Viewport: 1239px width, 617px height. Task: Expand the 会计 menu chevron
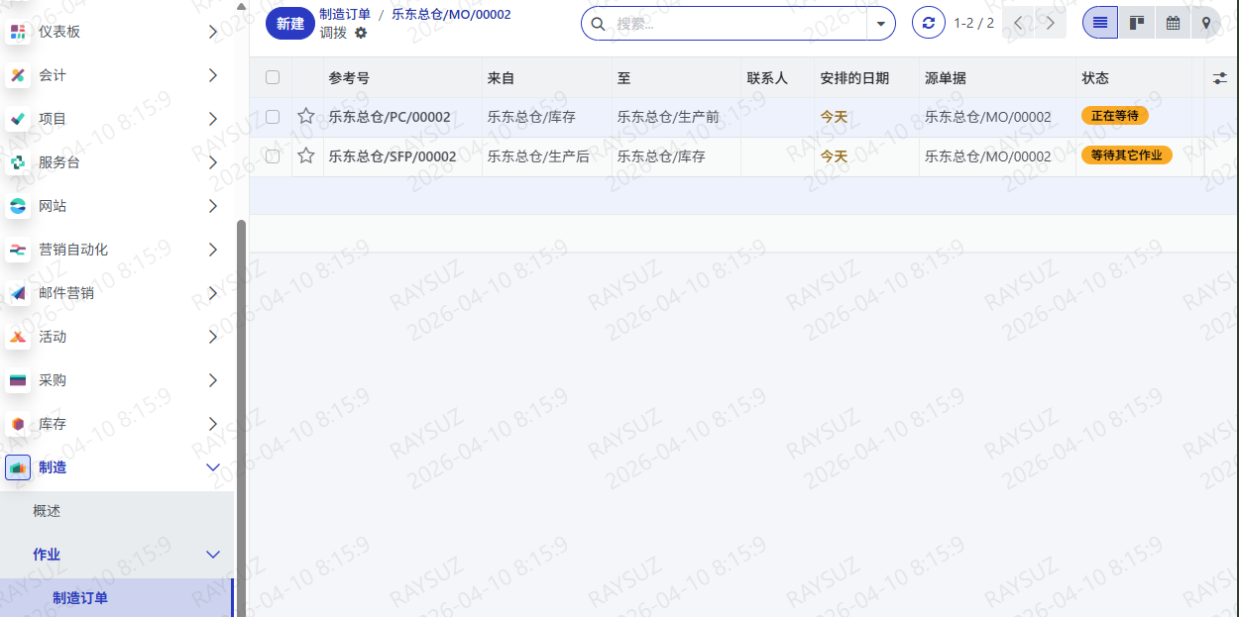coord(212,75)
